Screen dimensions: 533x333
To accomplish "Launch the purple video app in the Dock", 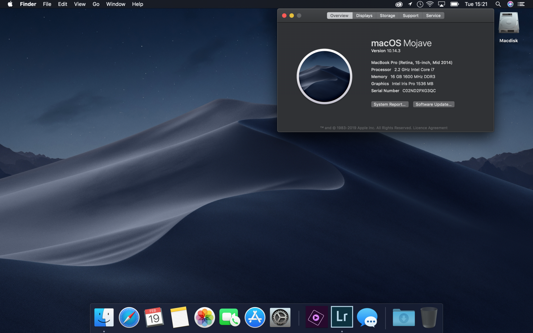I will tap(316, 317).
